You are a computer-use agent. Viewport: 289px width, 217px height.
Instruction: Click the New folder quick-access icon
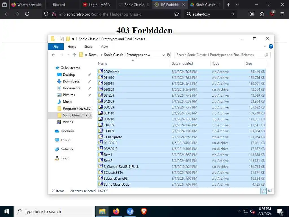[68, 39]
